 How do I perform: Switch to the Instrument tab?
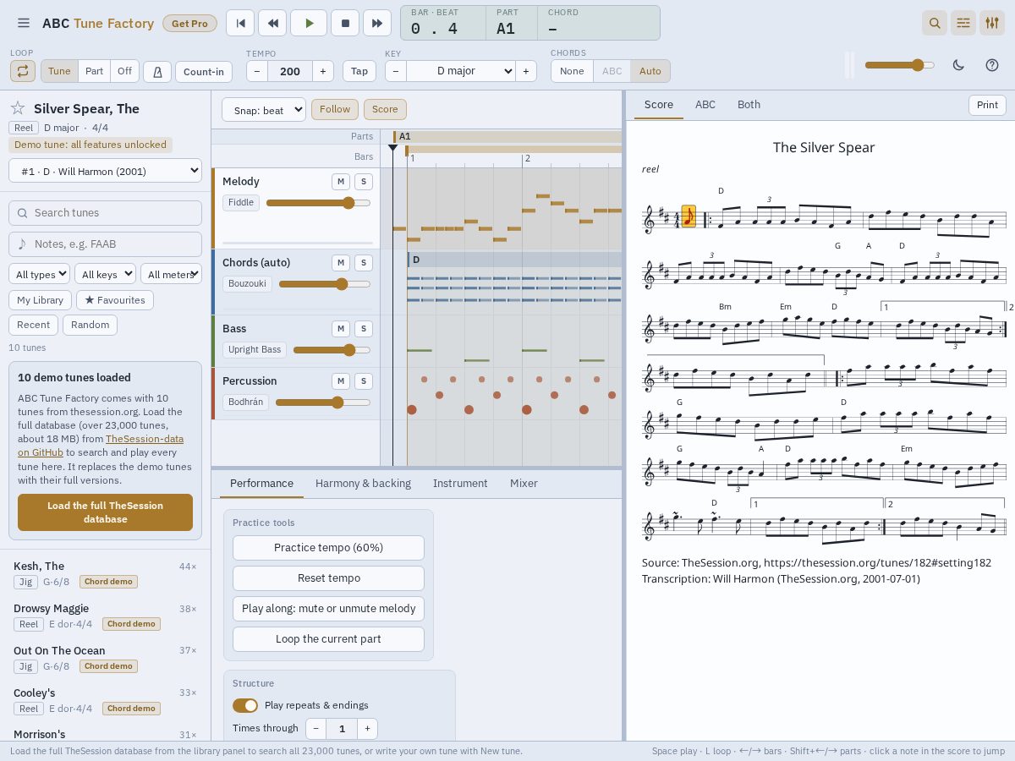click(460, 484)
